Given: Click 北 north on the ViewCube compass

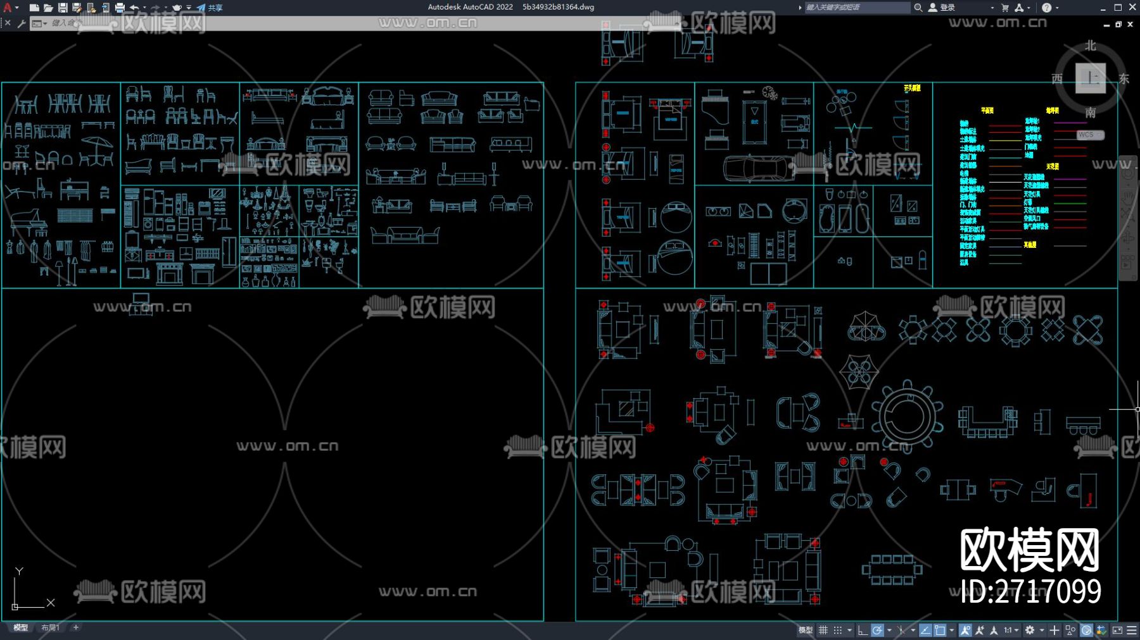Looking at the screenshot, I should point(1091,46).
